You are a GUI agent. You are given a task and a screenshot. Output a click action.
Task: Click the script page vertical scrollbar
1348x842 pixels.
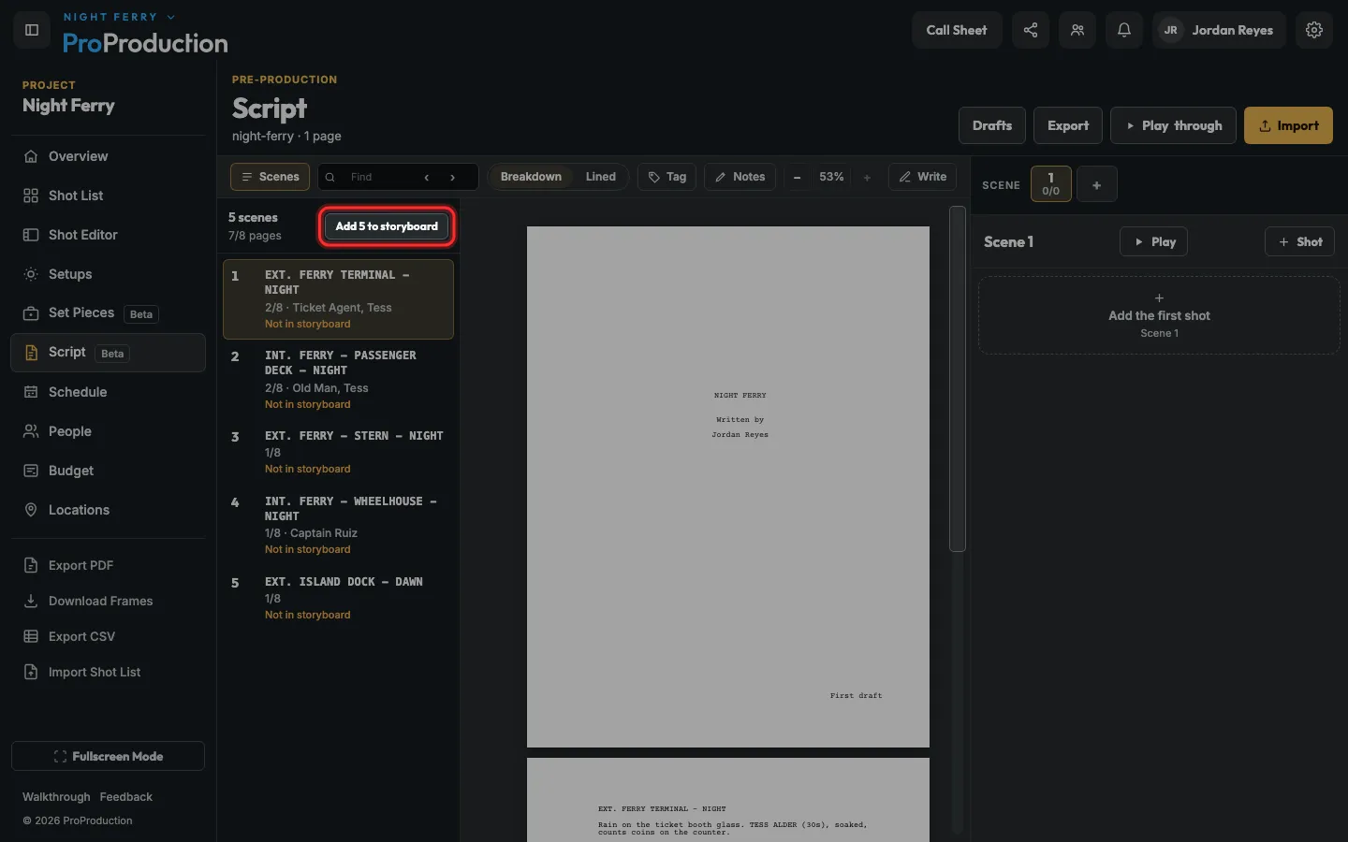click(957, 379)
